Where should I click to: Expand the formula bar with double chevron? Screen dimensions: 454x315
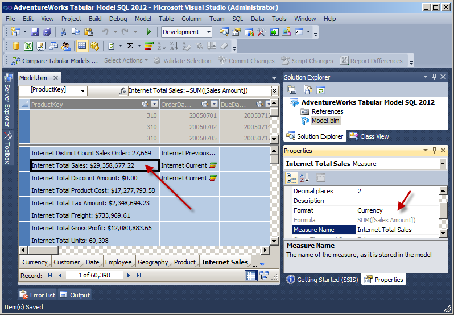click(x=274, y=91)
